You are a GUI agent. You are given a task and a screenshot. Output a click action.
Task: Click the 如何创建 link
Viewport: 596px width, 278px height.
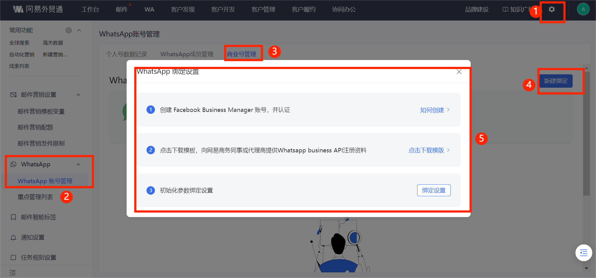click(x=432, y=110)
